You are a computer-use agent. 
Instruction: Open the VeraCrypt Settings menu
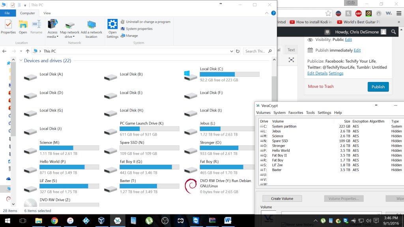pos(324,113)
